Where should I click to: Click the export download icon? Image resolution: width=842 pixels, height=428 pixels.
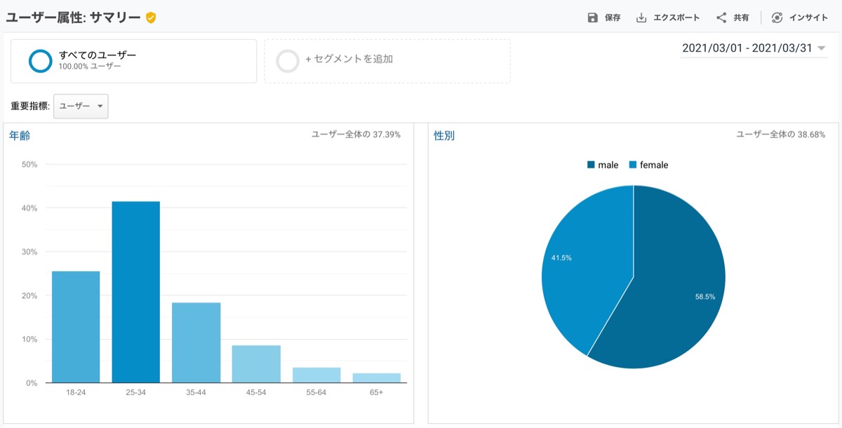tap(641, 18)
